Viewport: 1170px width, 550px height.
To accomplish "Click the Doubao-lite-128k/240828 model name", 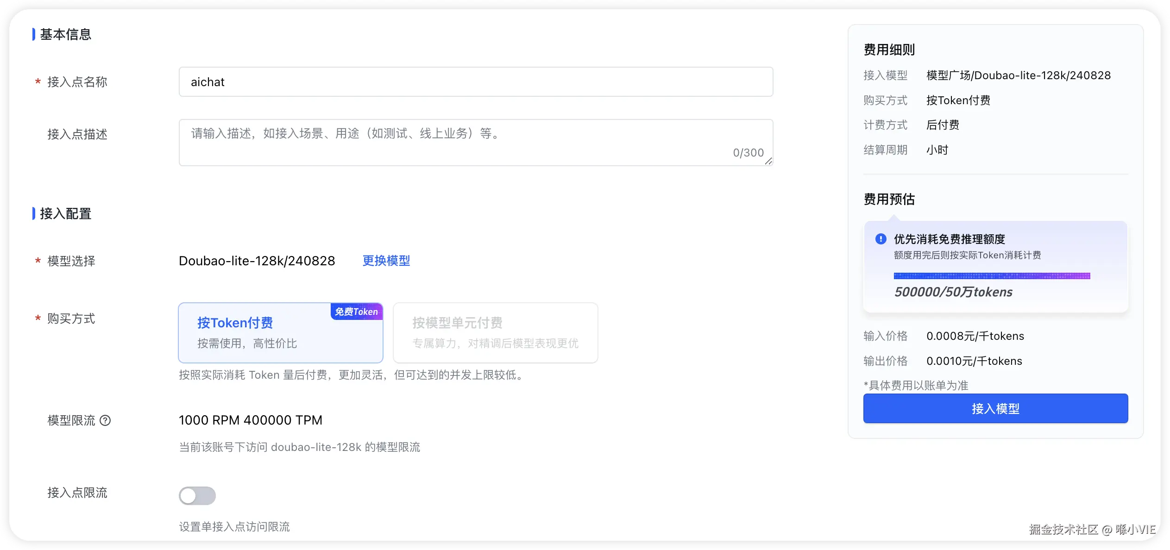I will pyautogui.click(x=257, y=261).
